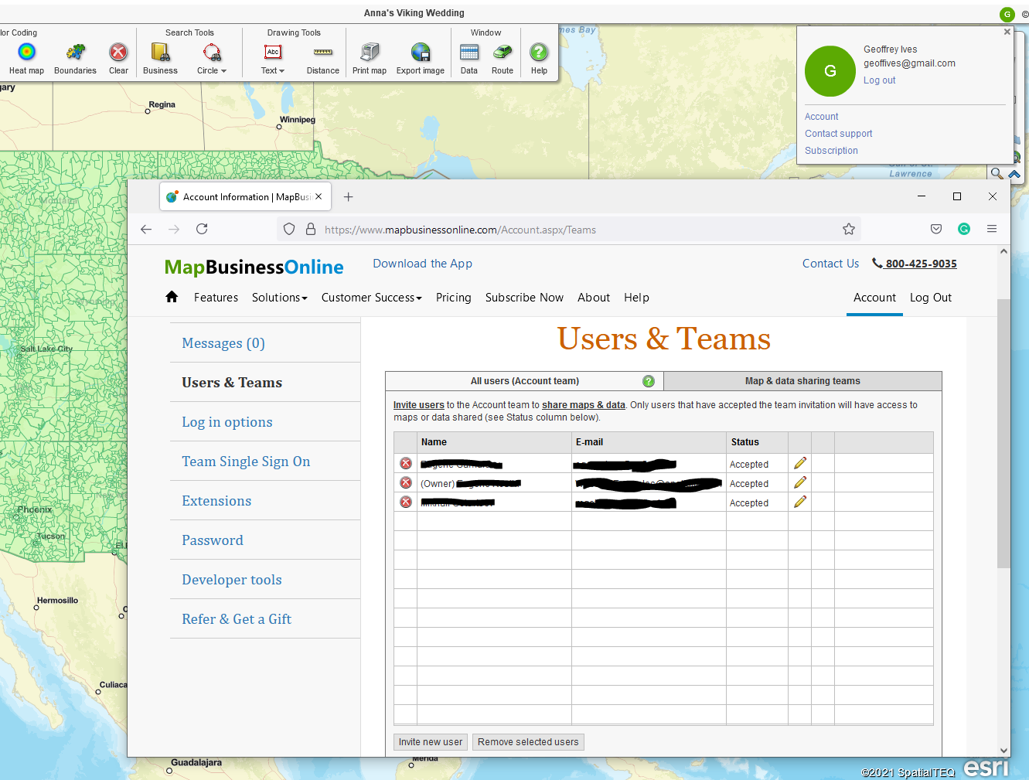1029x780 pixels.
Task: Open the Data window
Action: [x=469, y=59]
